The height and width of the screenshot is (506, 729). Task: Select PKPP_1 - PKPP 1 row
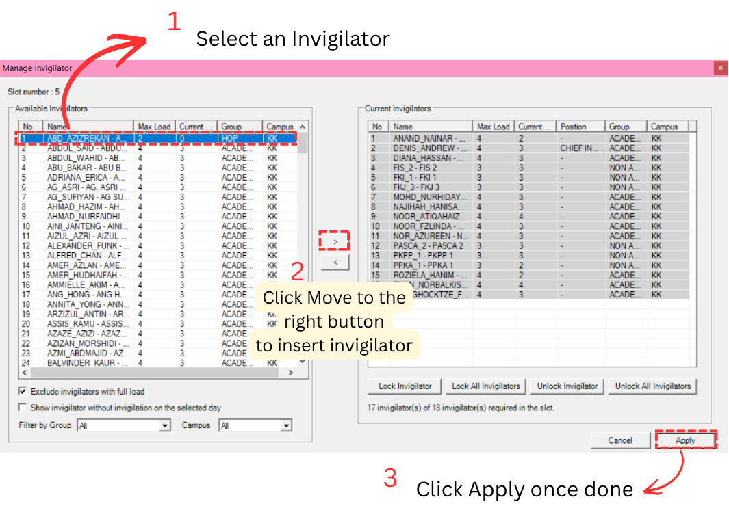coord(529,255)
